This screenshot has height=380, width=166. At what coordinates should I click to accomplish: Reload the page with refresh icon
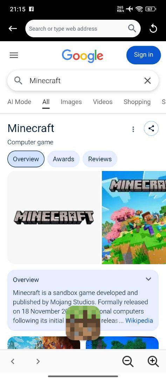[153, 28]
